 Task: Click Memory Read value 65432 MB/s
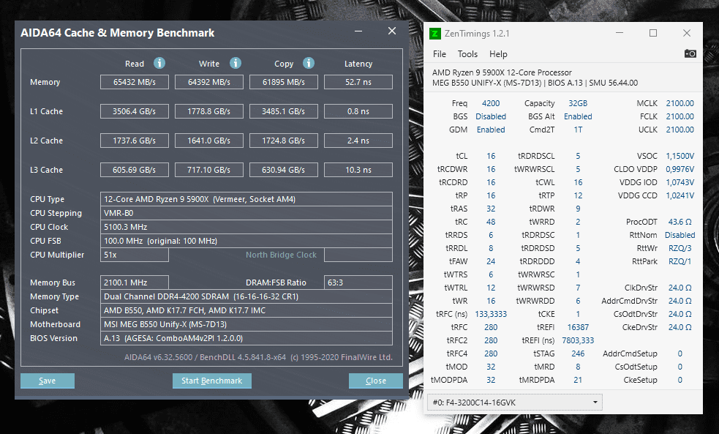click(135, 82)
